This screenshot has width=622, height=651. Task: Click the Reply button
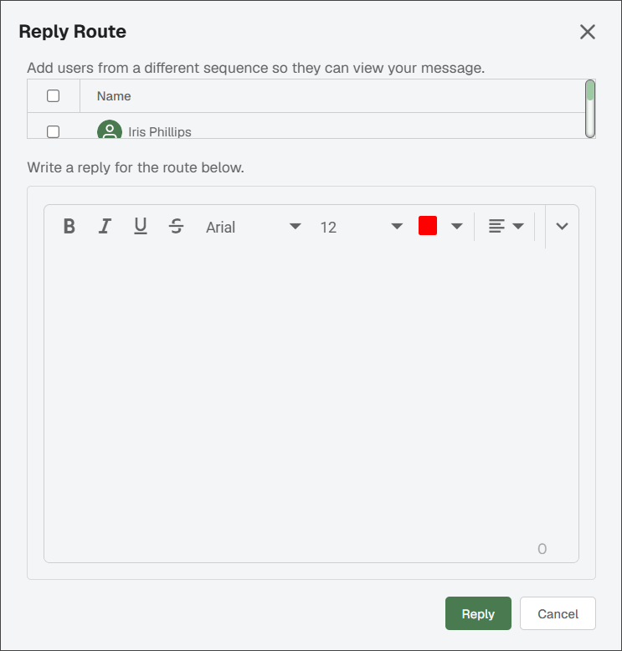pyautogui.click(x=478, y=613)
